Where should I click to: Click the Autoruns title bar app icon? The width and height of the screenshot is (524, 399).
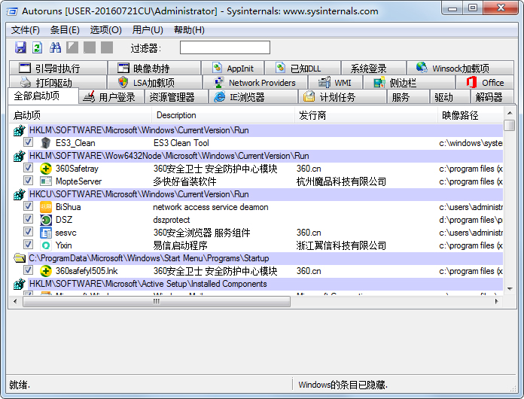click(x=12, y=11)
